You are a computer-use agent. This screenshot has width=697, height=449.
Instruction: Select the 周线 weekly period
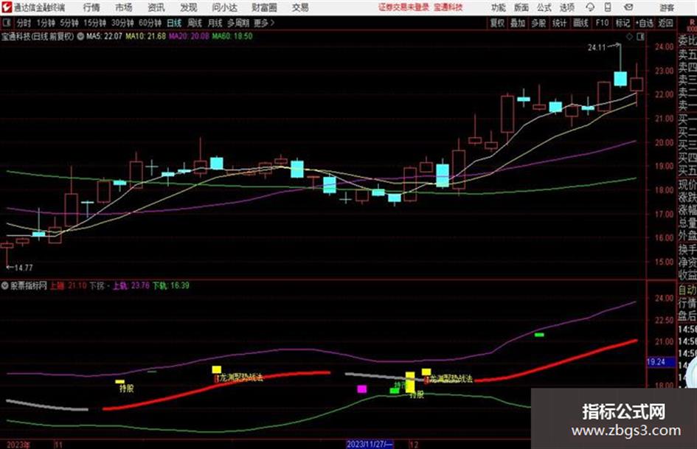click(x=195, y=23)
